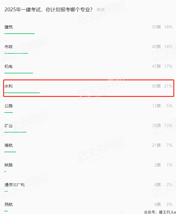Screen dimensions: 176x214
Task: Click the 公众号 建工行人 watermark text
Action: coord(160,212)
